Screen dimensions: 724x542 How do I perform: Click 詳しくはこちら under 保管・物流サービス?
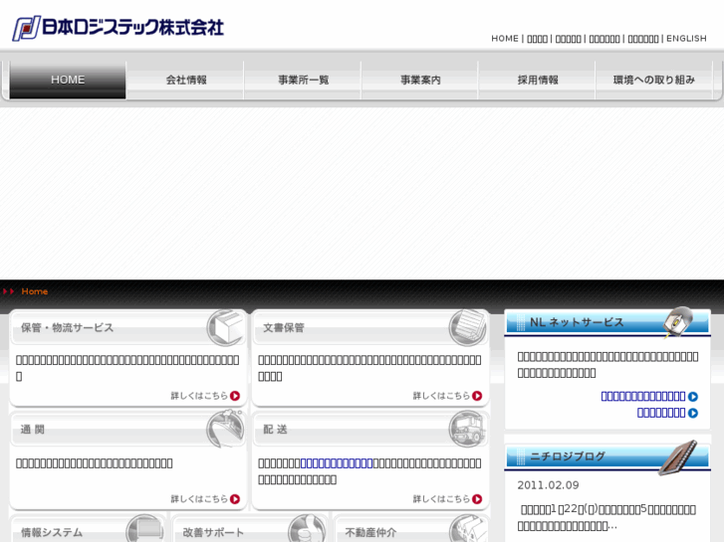tap(199, 396)
